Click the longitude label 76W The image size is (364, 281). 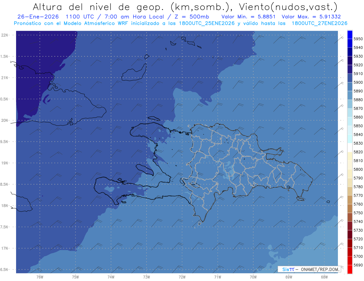coord(40,277)
